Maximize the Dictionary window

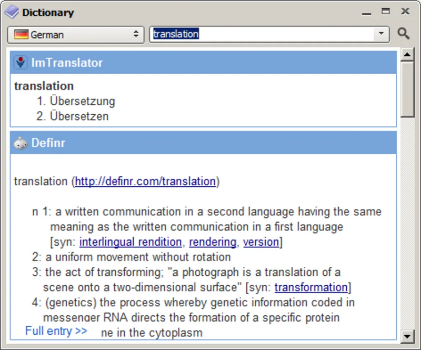[x=386, y=11]
